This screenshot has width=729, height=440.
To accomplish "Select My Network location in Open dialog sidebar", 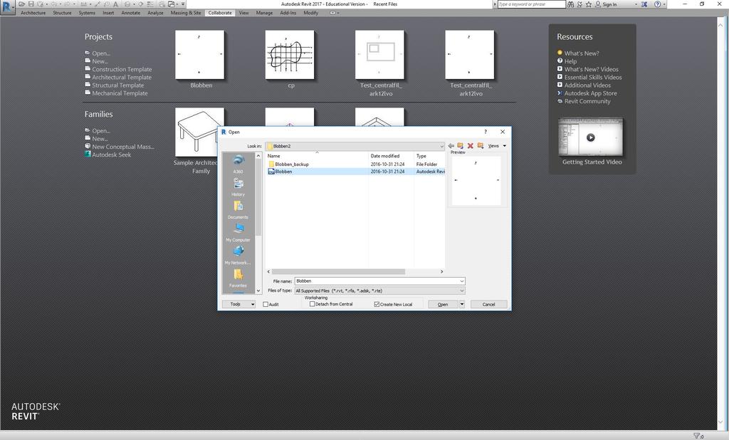I will click(x=238, y=255).
